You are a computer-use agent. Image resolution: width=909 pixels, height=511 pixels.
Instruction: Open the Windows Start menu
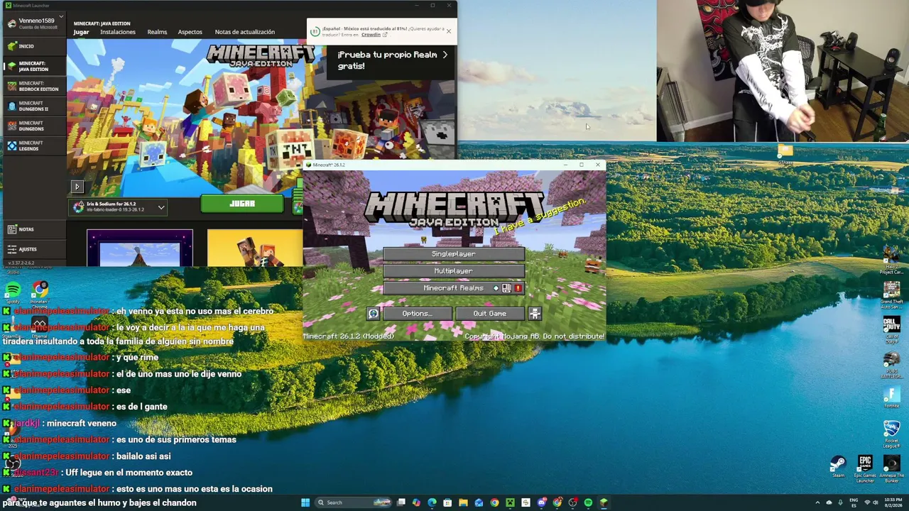coord(305,502)
